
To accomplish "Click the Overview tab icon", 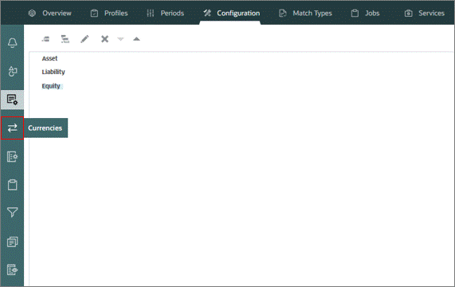I will 32,13.
